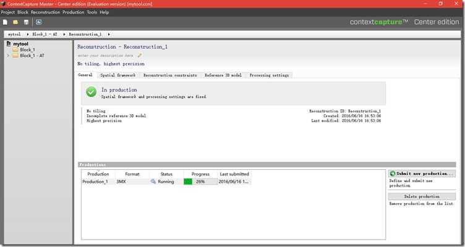Switch to the Reference 3D model tab
The image size is (465, 247).
coord(223,75)
